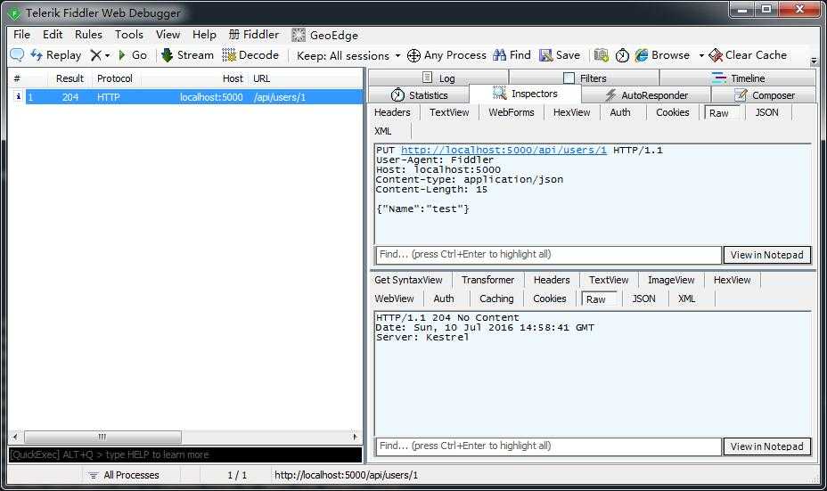The height and width of the screenshot is (491, 827).
Task: Click the camera screenshot icon
Action: coord(602,55)
